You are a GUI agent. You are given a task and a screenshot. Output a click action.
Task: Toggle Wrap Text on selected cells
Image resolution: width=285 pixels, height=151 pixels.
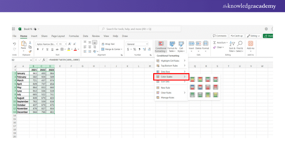click(108, 44)
